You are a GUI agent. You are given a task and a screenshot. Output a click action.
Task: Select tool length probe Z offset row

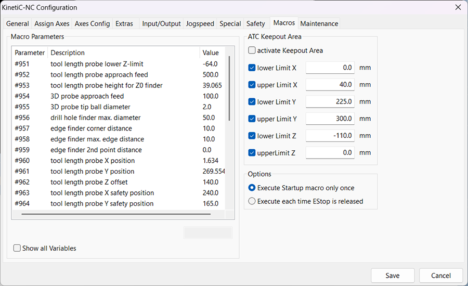[119, 182]
